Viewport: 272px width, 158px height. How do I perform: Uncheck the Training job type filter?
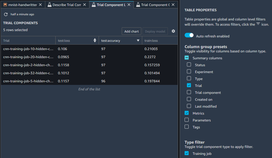pos(187,153)
